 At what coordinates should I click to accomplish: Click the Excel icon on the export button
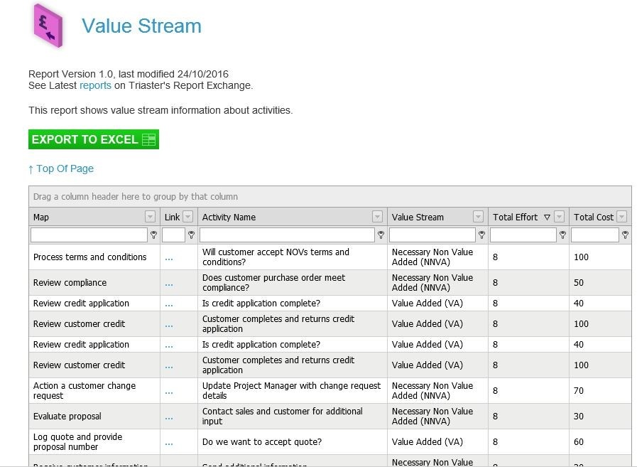click(x=148, y=139)
